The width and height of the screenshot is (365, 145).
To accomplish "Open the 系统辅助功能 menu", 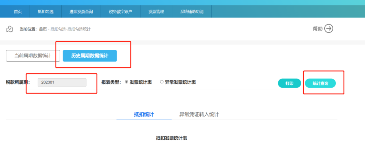I will [x=192, y=12].
